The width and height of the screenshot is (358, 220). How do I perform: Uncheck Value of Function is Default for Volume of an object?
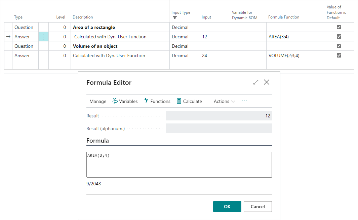tap(339, 46)
